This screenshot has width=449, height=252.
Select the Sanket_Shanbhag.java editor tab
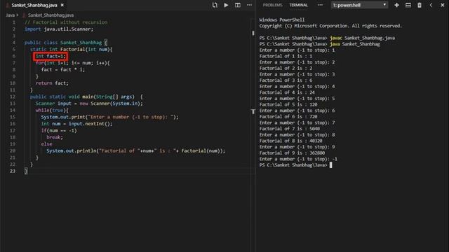[34, 5]
